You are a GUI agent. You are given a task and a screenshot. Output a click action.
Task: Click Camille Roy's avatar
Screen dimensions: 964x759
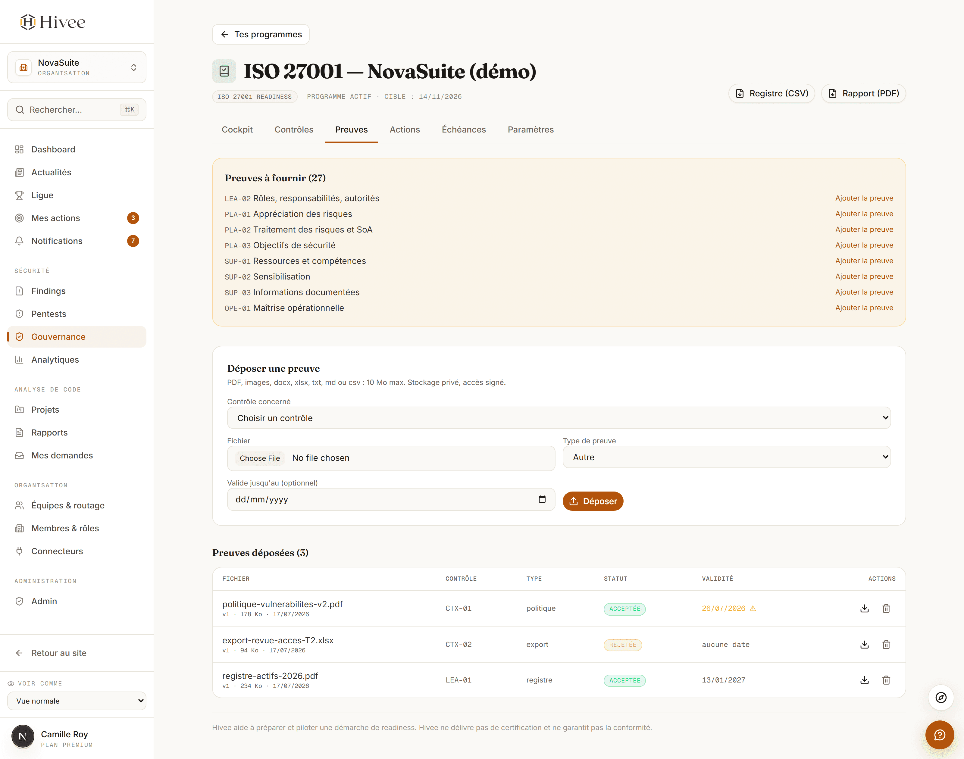point(23,736)
